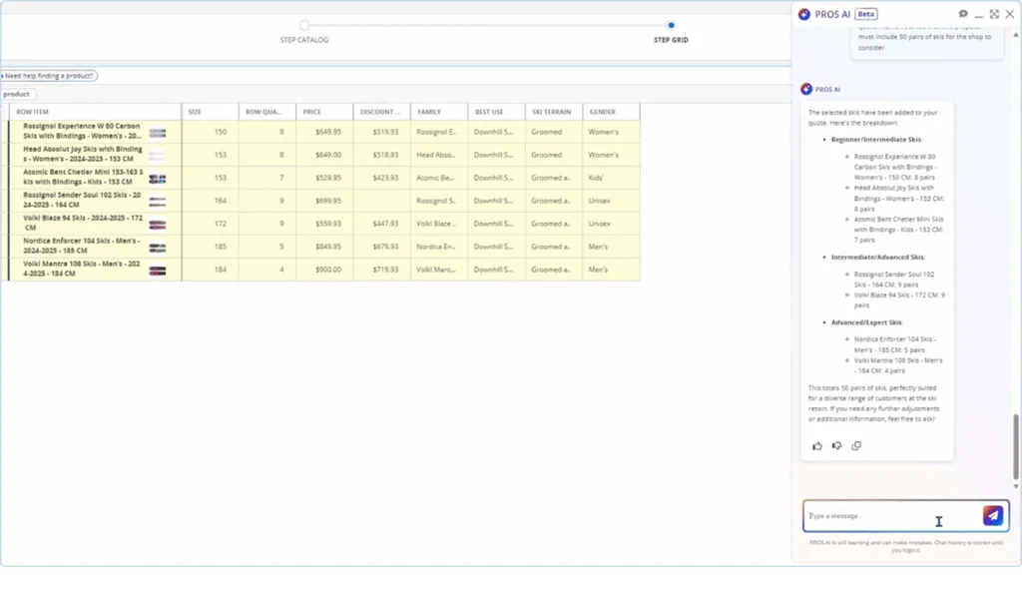Sort by the Discount column header
The image size is (1022, 598).
(382, 112)
